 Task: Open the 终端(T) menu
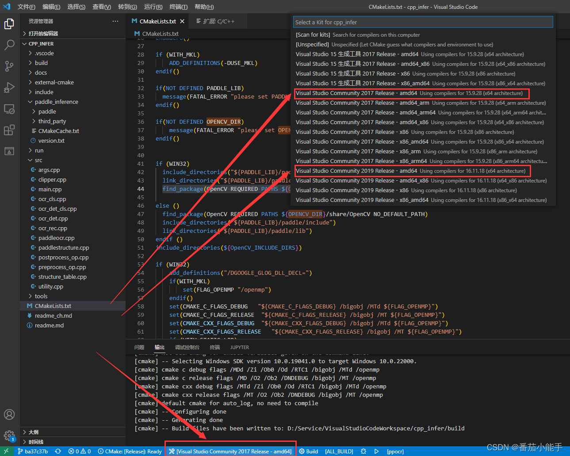click(178, 7)
